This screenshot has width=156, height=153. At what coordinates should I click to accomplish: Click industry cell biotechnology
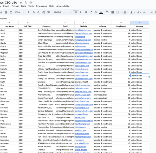[x=102, y=91]
